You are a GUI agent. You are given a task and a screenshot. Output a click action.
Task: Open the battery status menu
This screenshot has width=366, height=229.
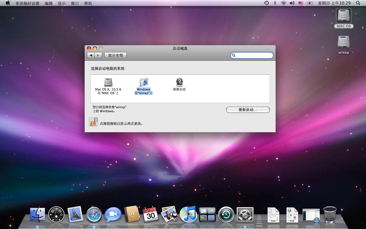pyautogui.click(x=310, y=3)
